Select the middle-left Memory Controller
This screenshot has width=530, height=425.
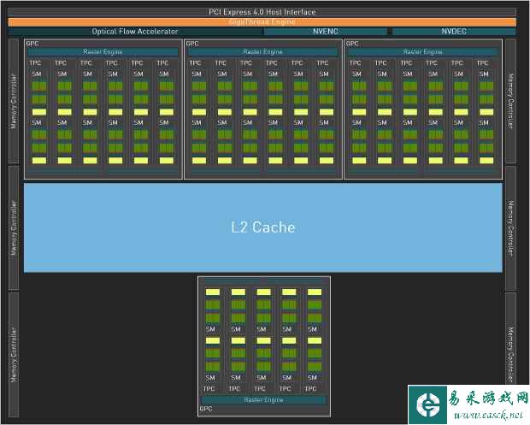click(14, 227)
